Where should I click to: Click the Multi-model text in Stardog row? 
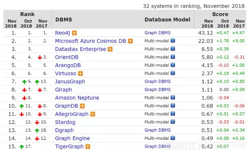157,122
